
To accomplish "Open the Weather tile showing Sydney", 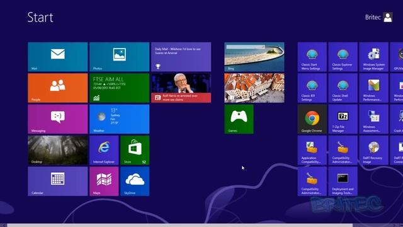I will pyautogui.click(x=119, y=119).
